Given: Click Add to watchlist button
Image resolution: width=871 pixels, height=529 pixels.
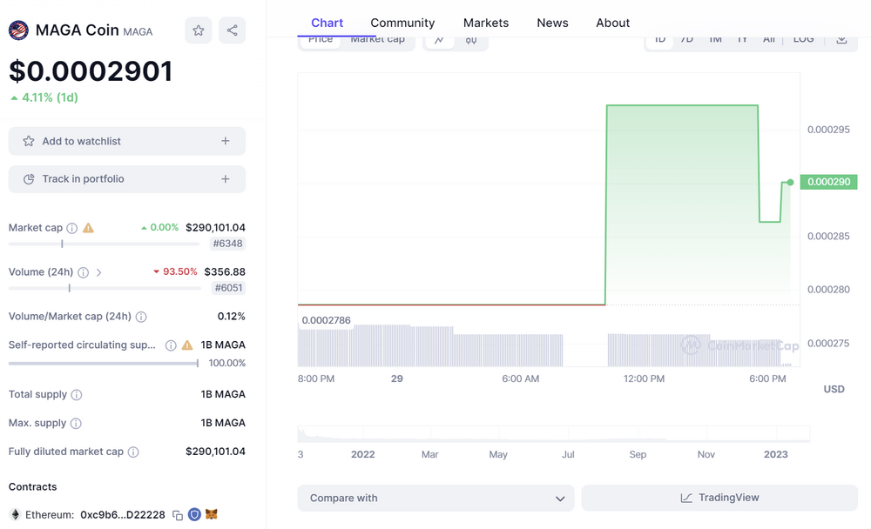Looking at the screenshot, I should tap(127, 141).
